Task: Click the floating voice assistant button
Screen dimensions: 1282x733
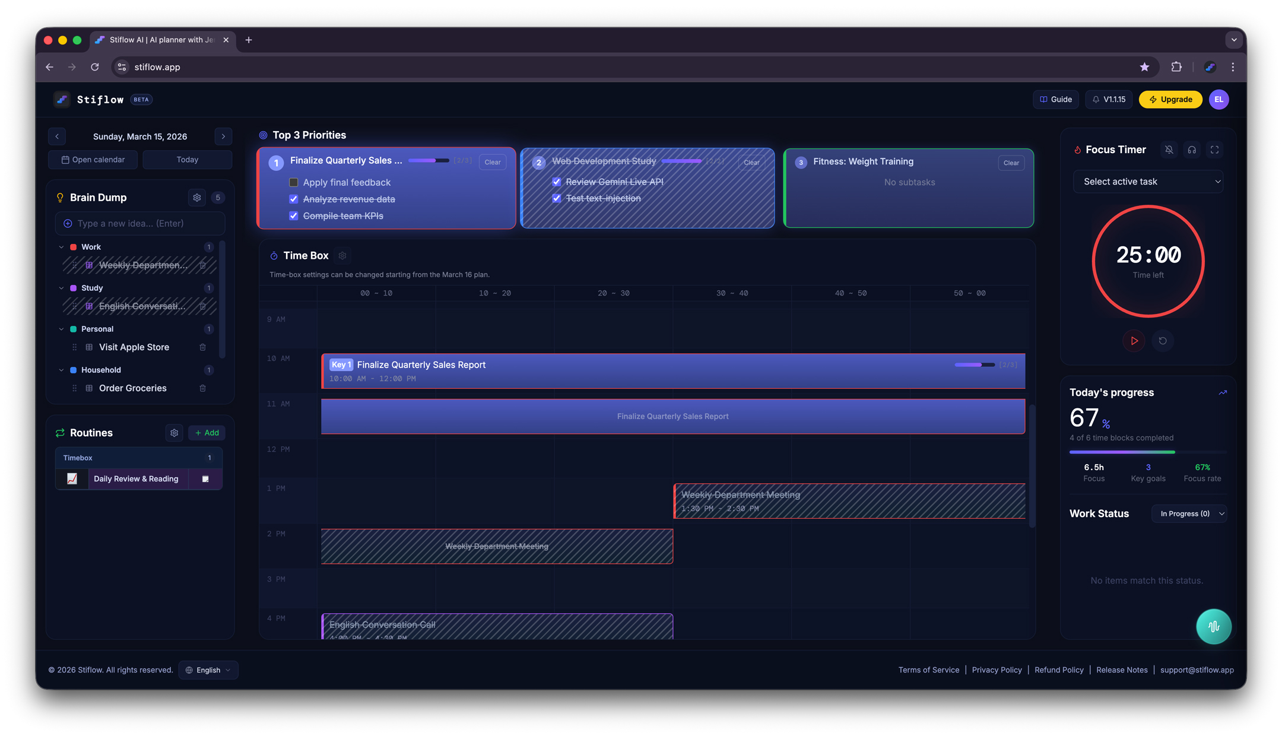Action: click(1213, 626)
